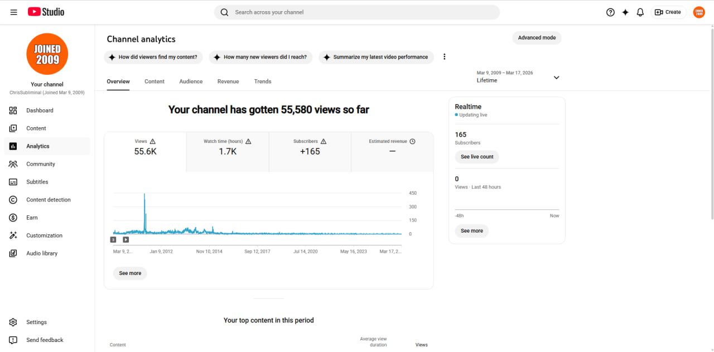Switch to the Audience tab

coord(191,81)
